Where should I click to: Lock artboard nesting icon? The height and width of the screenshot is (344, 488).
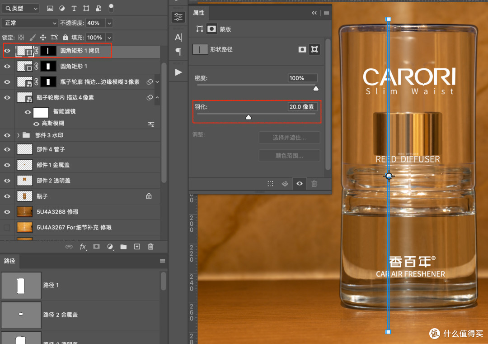[x=54, y=38]
